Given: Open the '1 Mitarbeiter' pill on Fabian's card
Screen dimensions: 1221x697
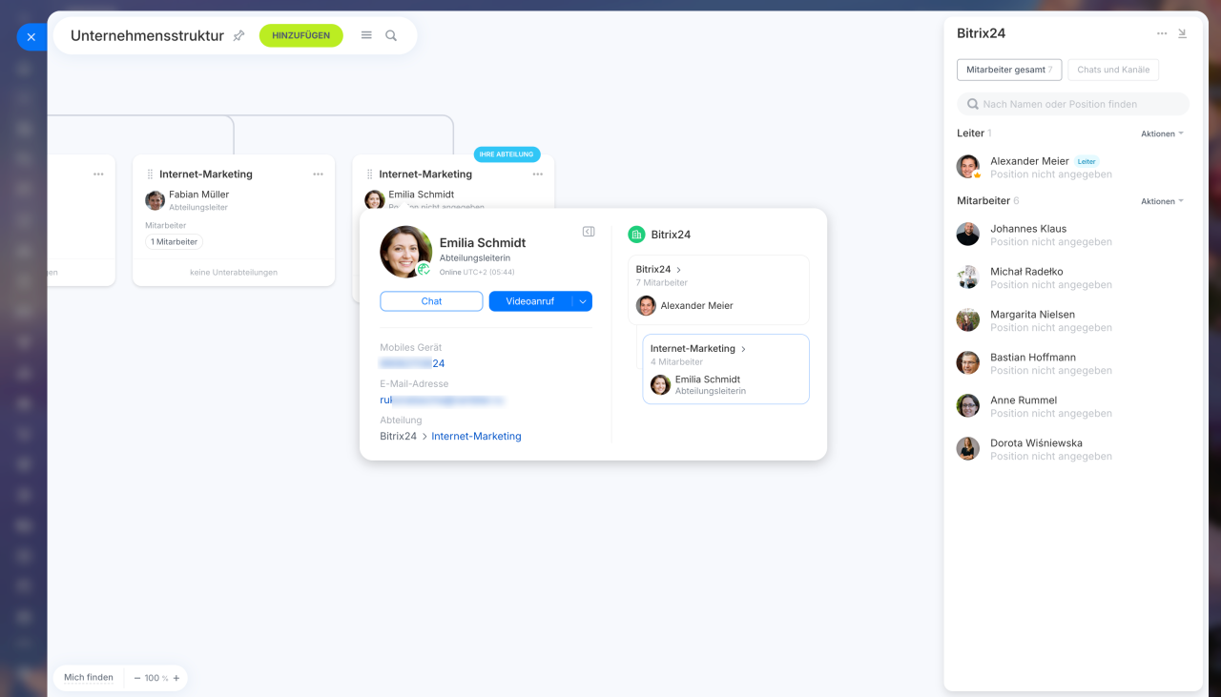Looking at the screenshot, I should point(174,242).
